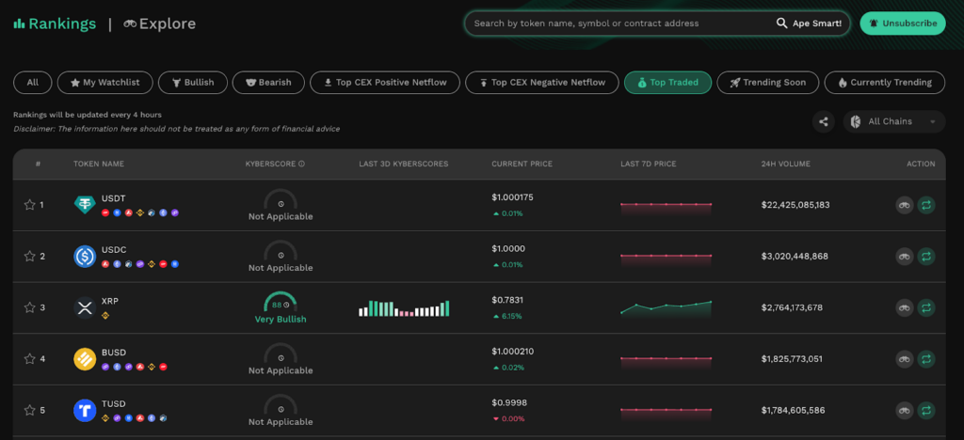Click the share icon beside All Chains
Screen dimensions: 964x440
click(x=823, y=121)
